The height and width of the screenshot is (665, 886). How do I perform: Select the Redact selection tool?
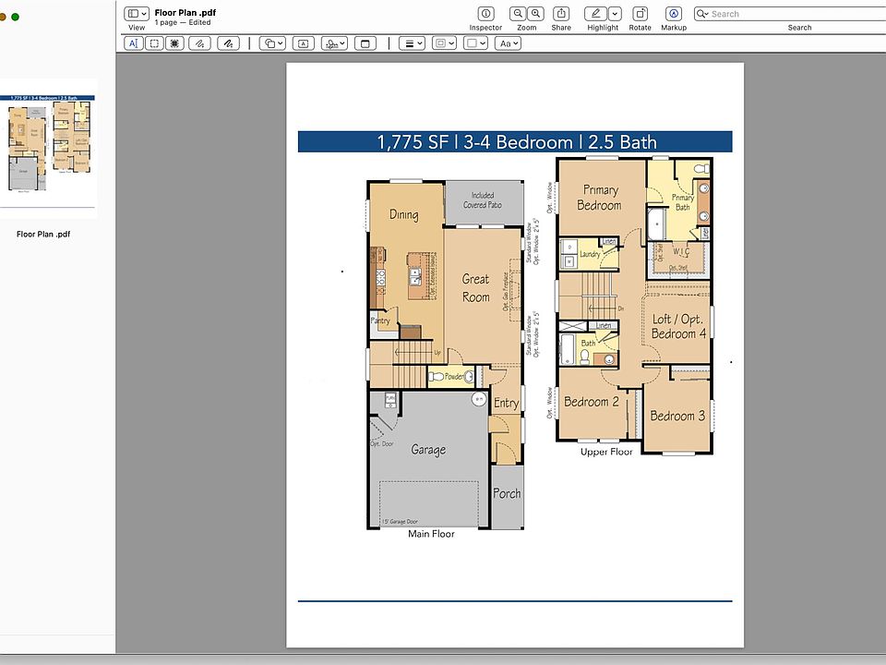(174, 43)
